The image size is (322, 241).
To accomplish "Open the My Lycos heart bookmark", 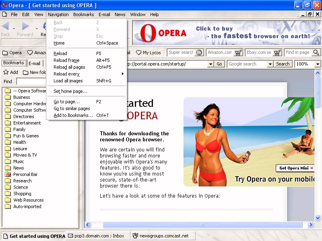I will [x=148, y=53].
